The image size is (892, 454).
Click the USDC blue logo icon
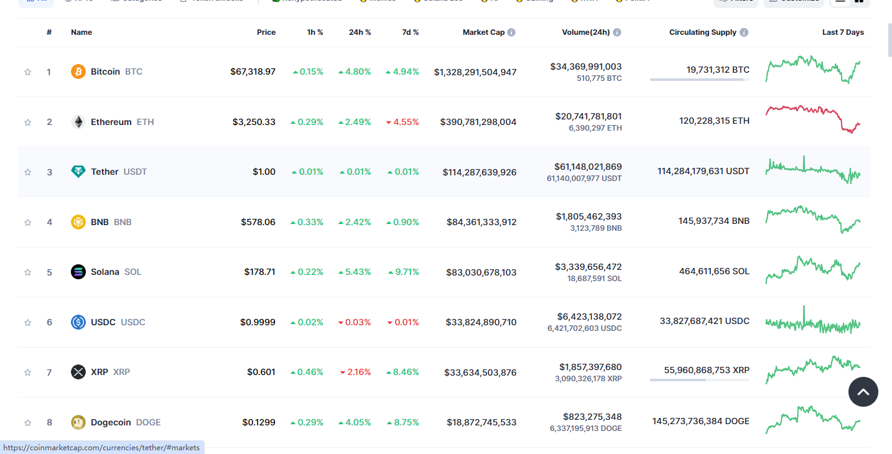pyautogui.click(x=78, y=322)
